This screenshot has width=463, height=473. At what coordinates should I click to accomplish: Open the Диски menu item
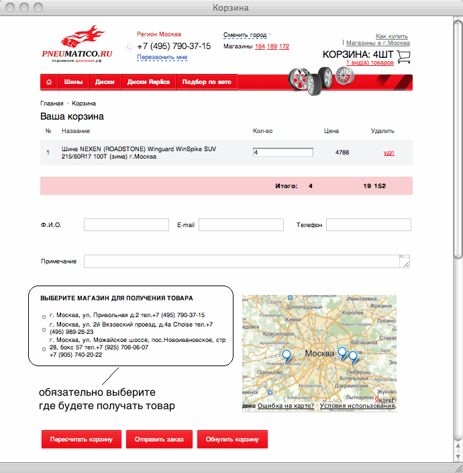(x=105, y=82)
